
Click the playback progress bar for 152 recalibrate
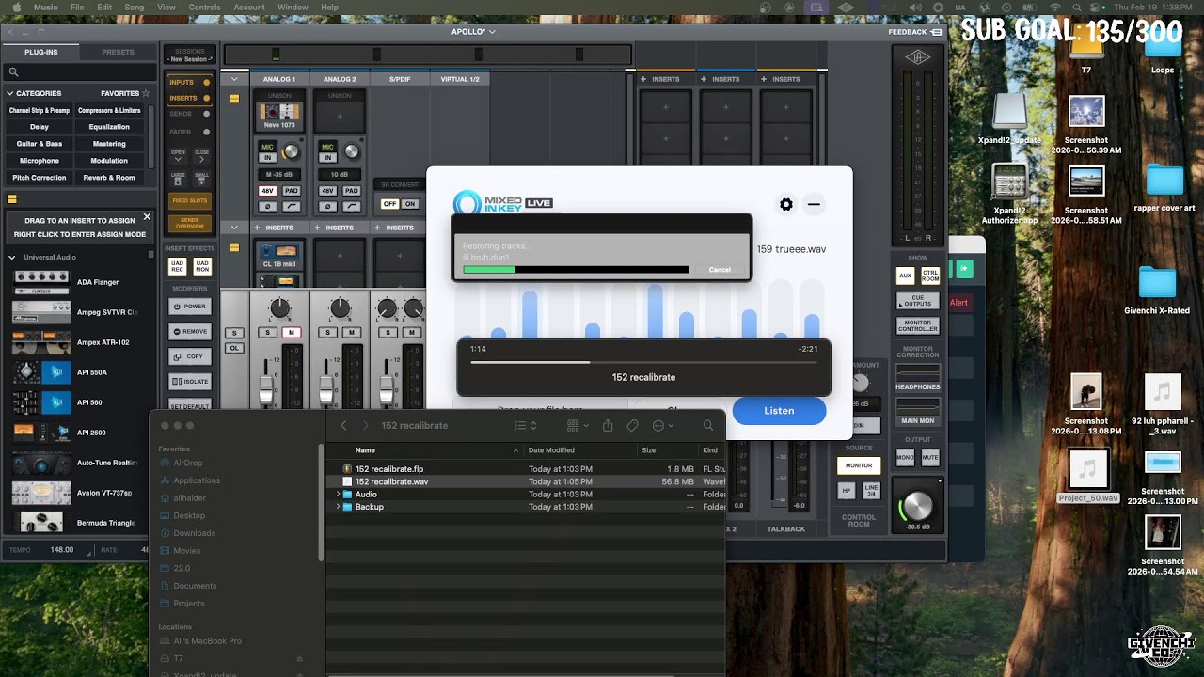(x=643, y=362)
